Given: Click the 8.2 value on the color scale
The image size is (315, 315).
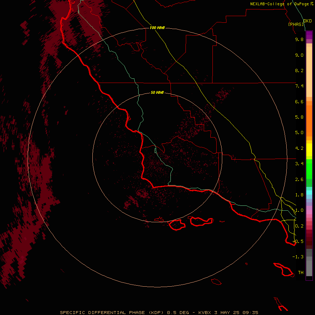Looking at the screenshot, I should pos(299,70).
